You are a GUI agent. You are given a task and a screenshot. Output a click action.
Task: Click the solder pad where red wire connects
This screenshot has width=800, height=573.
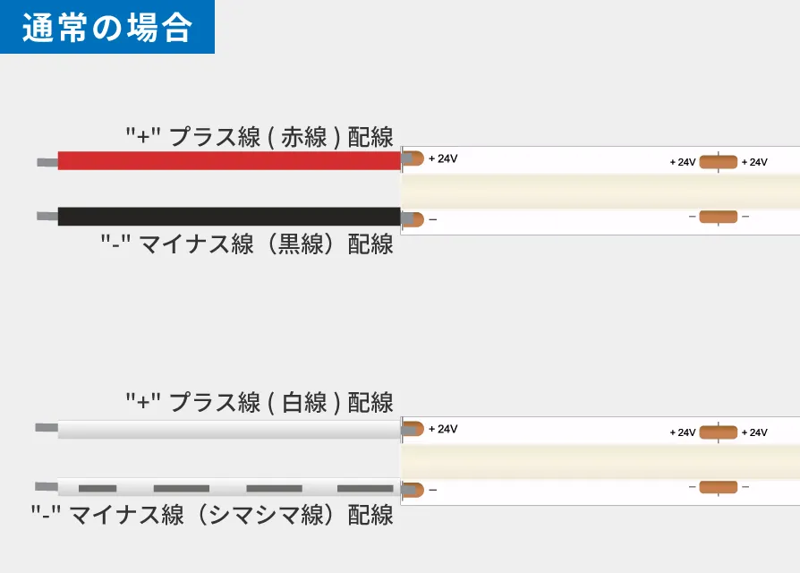[413, 159]
